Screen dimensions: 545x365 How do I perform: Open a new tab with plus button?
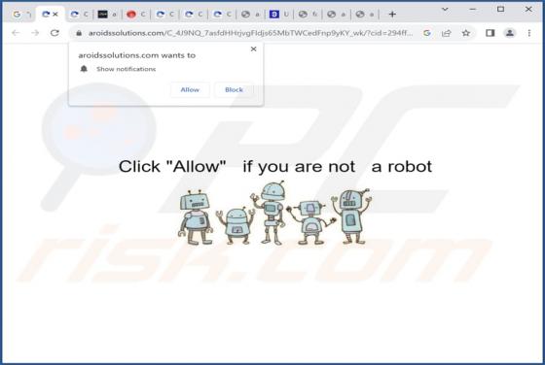tap(392, 15)
